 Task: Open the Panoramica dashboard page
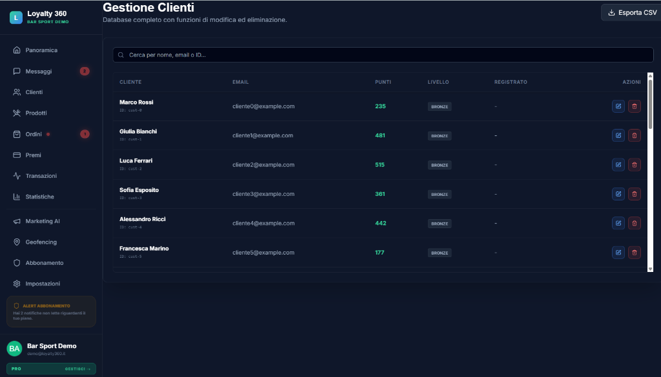(41, 50)
